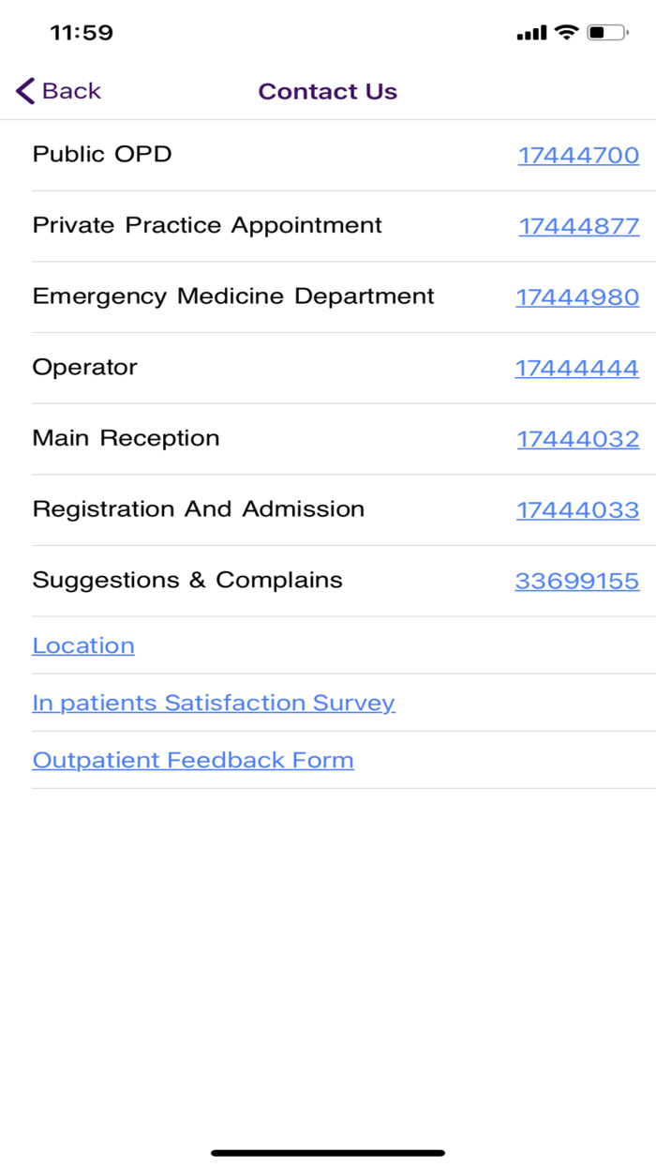
Task: Call Registration And Admission at 17444033
Action: pyautogui.click(x=577, y=509)
